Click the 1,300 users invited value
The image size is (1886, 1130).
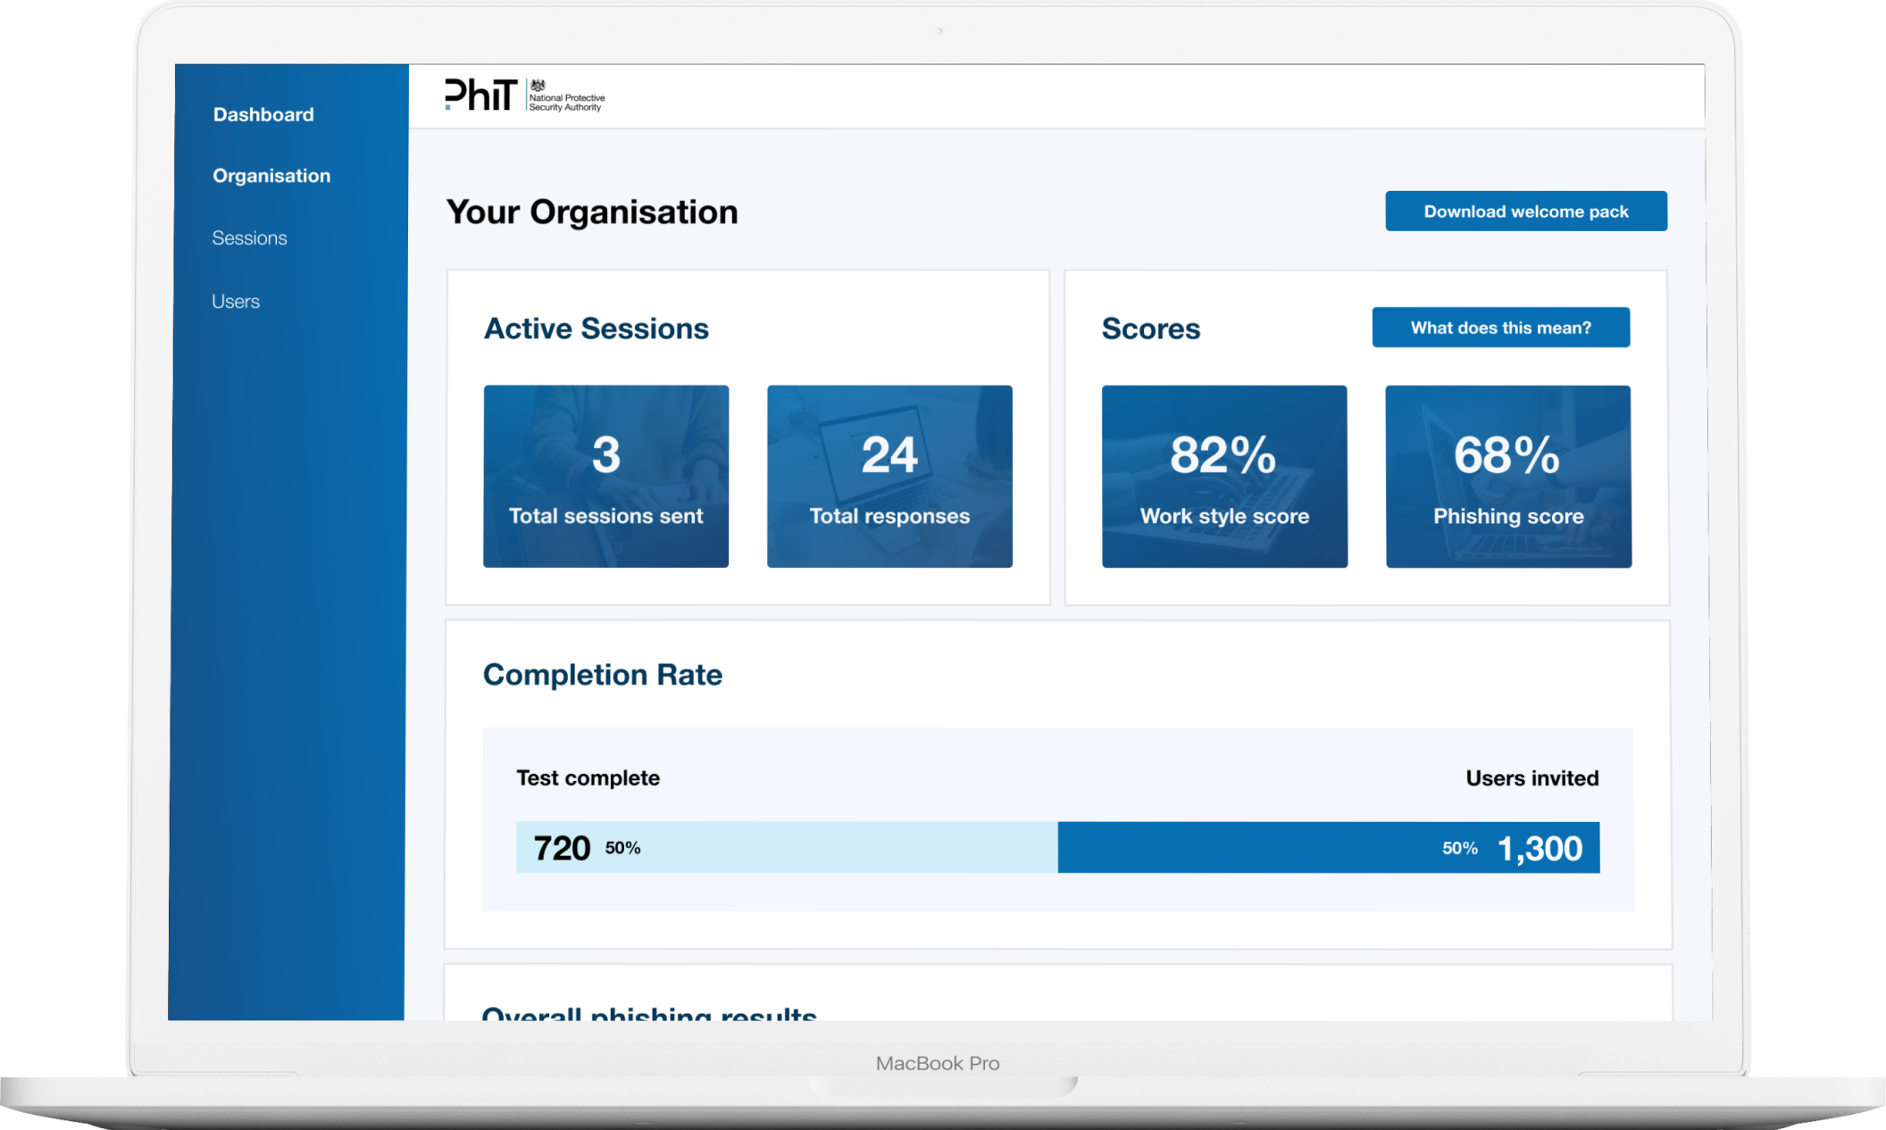coord(1538,847)
